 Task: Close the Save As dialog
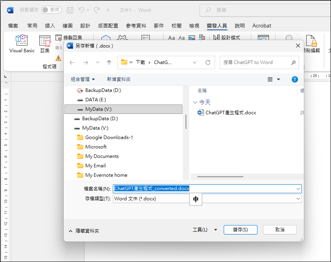298,46
